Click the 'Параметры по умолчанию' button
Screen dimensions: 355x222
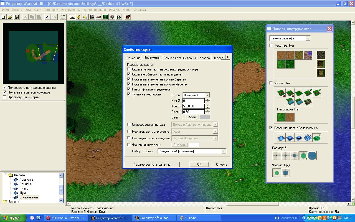pos(152,165)
